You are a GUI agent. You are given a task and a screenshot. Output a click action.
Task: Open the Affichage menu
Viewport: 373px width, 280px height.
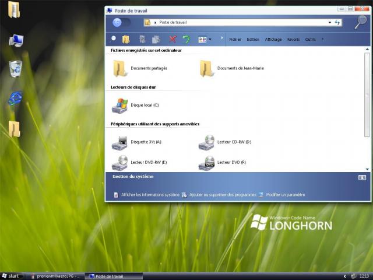point(273,40)
